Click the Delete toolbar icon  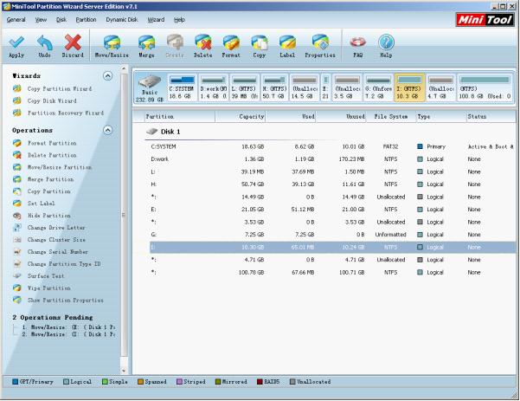point(203,47)
